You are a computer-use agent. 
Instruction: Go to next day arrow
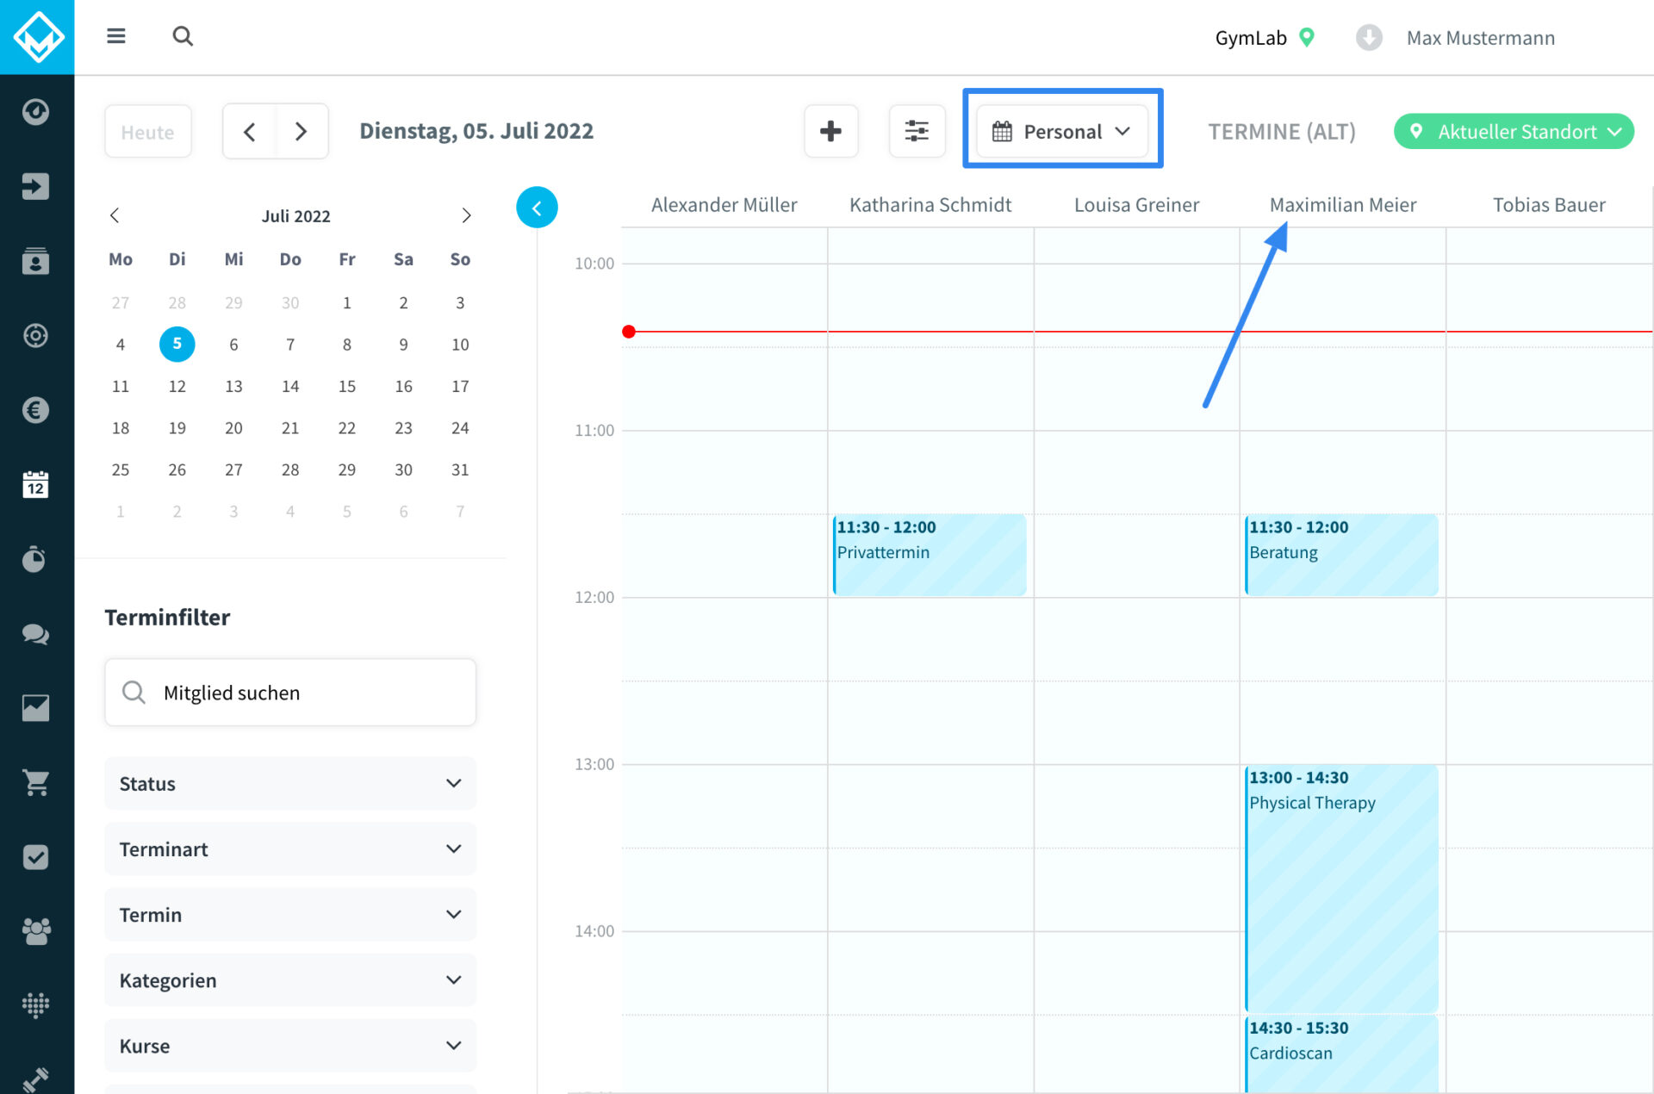point(301,132)
